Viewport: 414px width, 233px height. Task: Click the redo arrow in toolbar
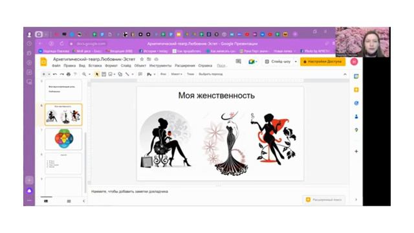[x=62, y=74]
